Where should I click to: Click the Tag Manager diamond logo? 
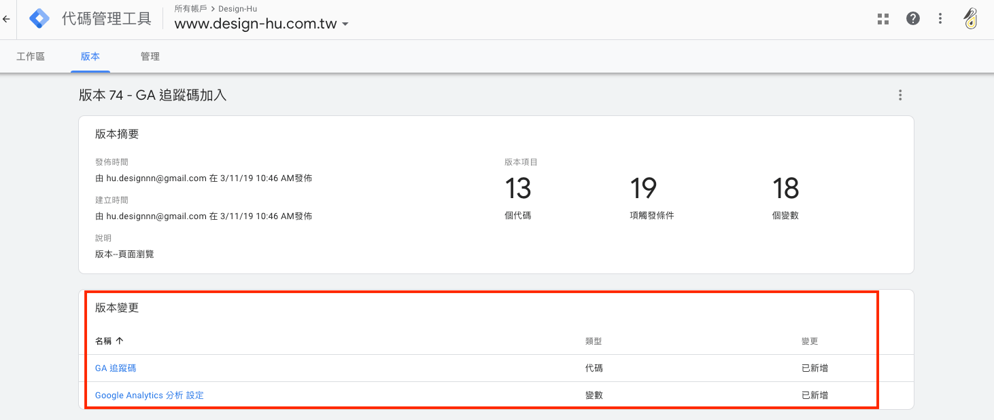(39, 19)
